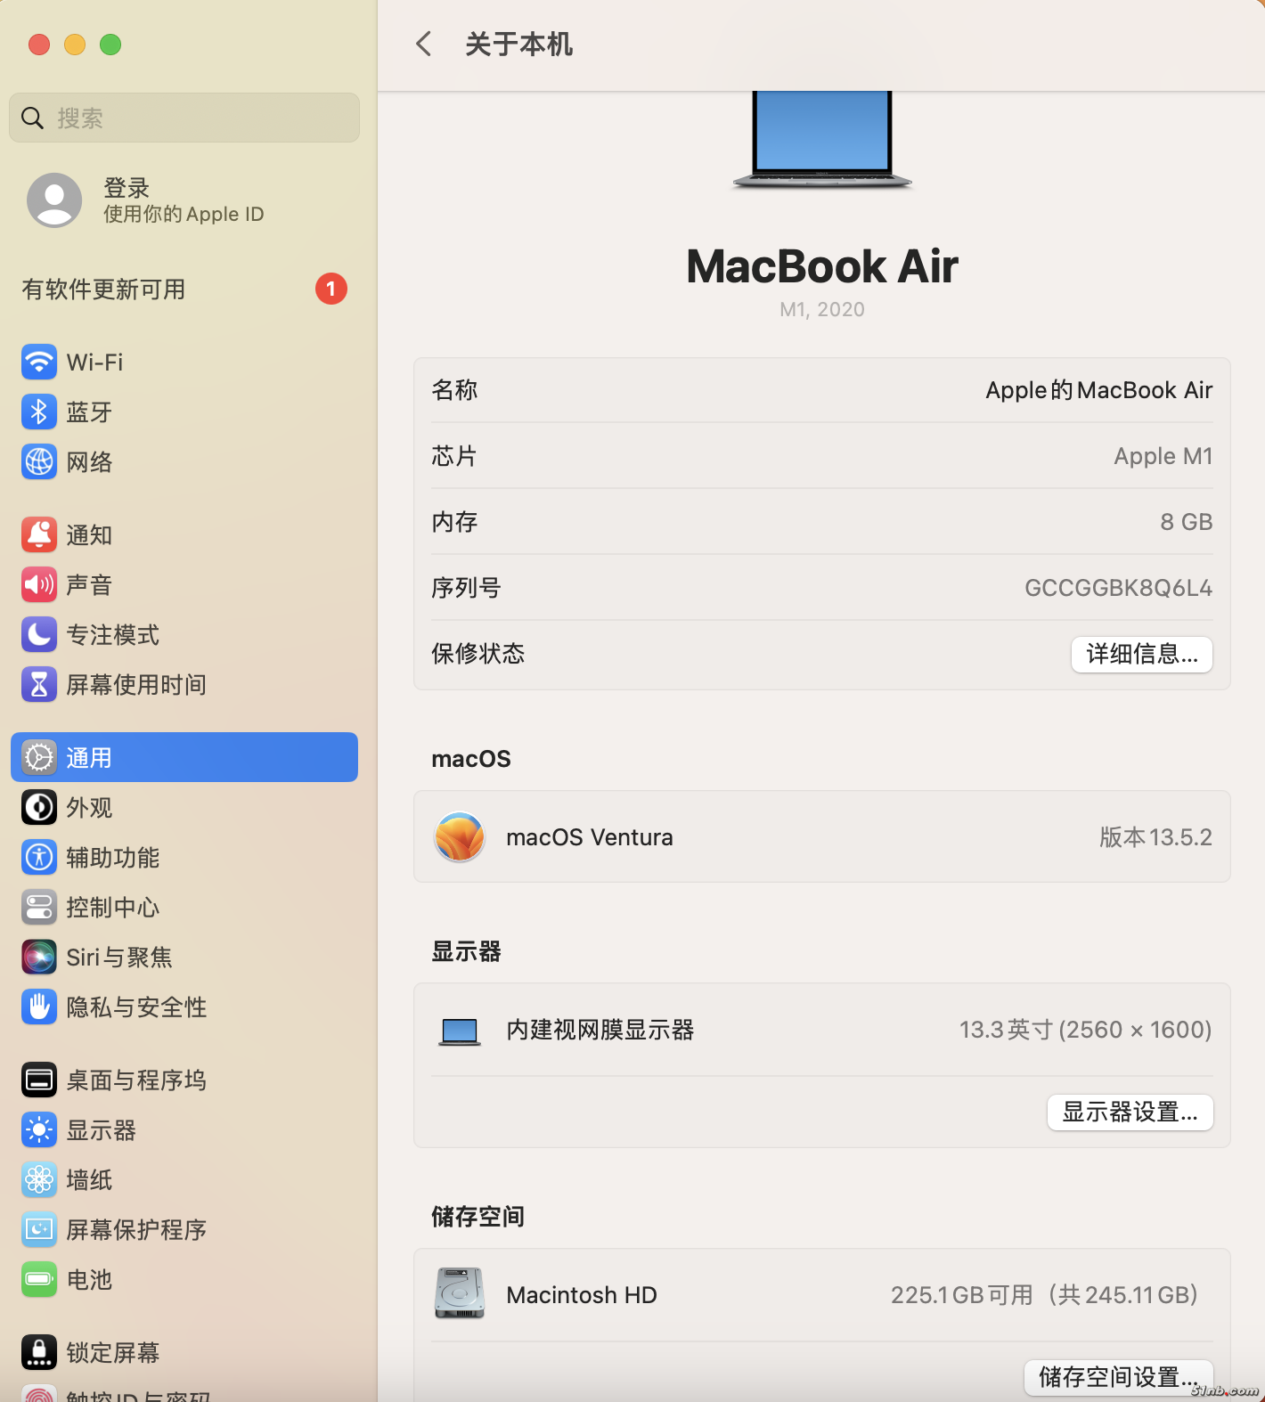
Task: Click the Macintosh HD drive icon
Action: point(460,1293)
